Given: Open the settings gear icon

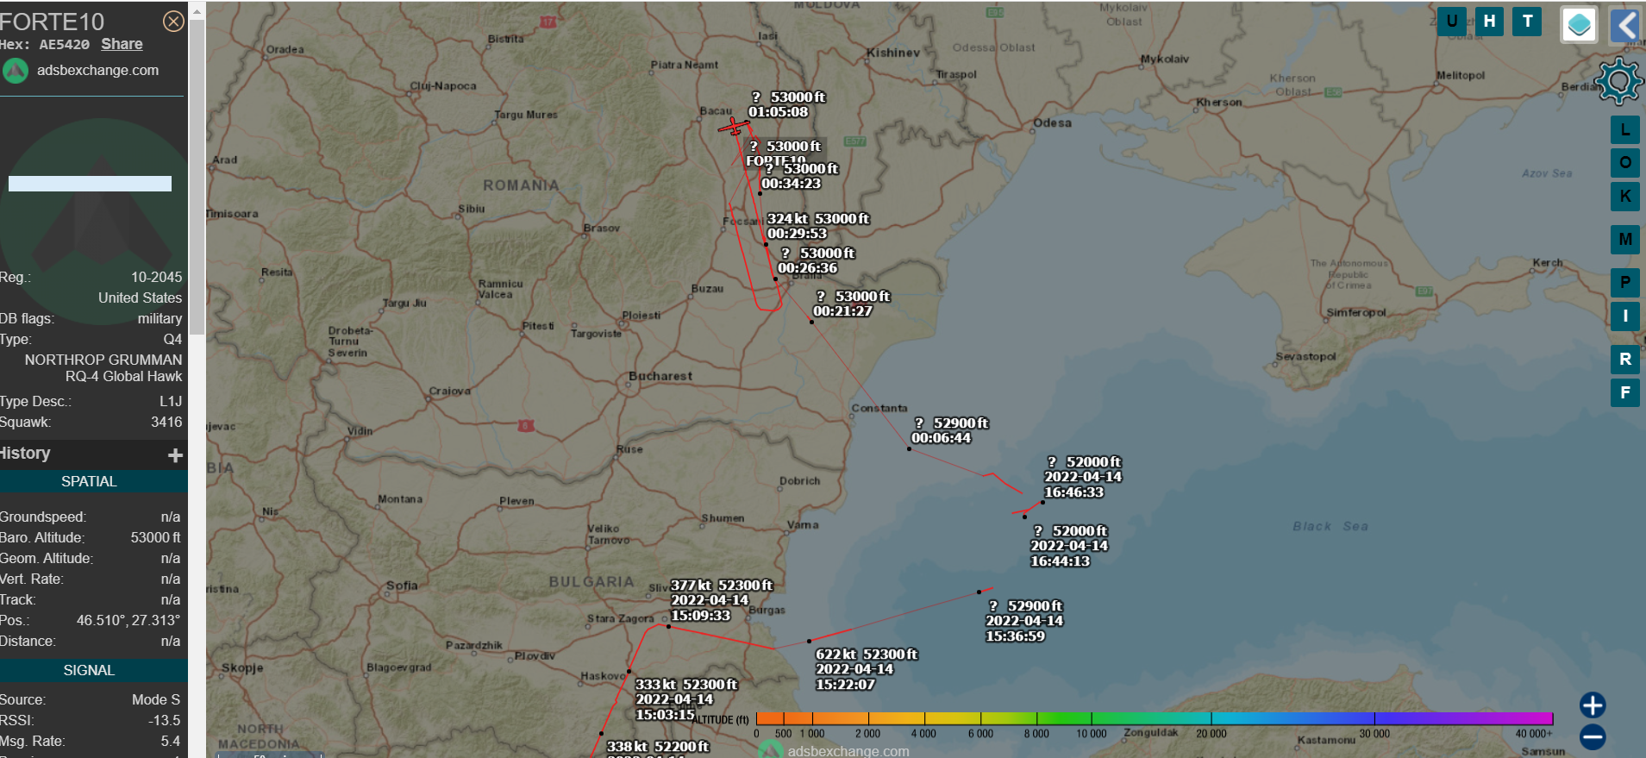Looking at the screenshot, I should pyautogui.click(x=1618, y=82).
